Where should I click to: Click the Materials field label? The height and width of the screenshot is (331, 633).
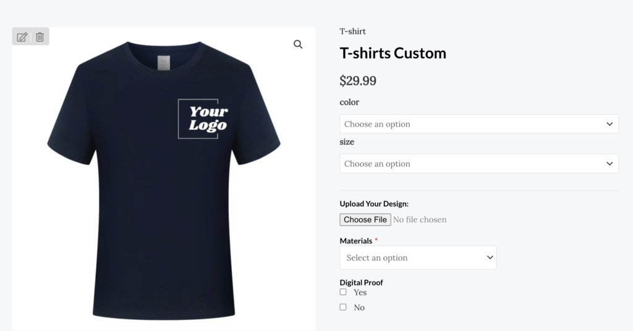[356, 241]
